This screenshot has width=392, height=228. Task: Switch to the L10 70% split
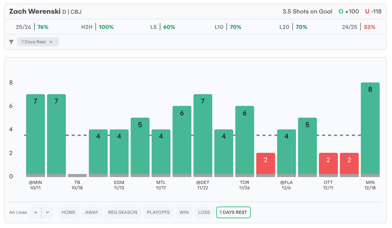228,27
